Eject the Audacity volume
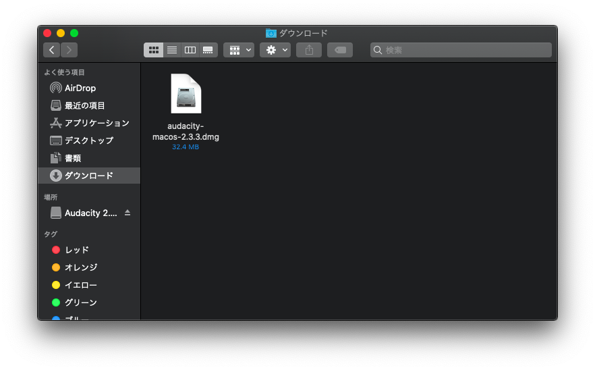 click(x=128, y=213)
